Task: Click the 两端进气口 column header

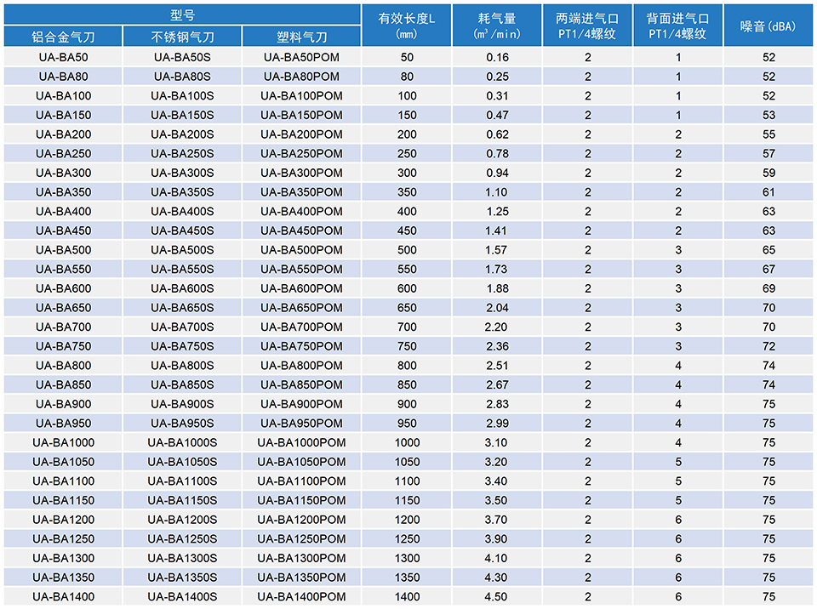Action: [x=587, y=26]
